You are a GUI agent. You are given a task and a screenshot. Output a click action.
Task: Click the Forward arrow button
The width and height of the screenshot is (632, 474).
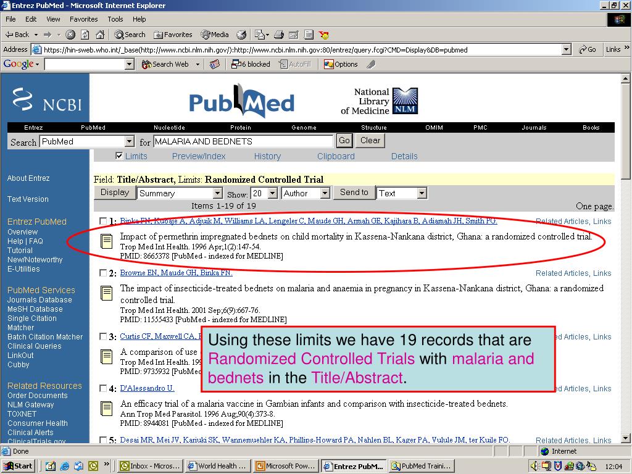tap(48, 35)
